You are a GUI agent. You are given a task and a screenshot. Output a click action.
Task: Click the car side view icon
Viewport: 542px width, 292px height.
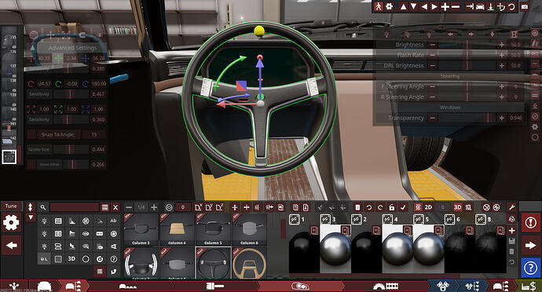(480, 6)
